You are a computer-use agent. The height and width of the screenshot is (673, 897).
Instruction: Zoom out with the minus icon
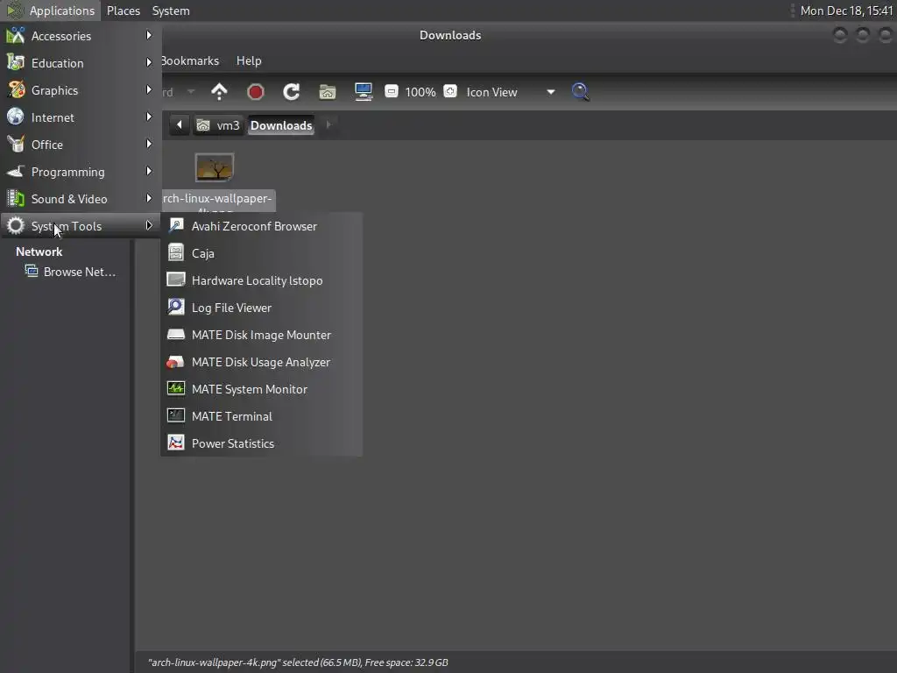392,91
